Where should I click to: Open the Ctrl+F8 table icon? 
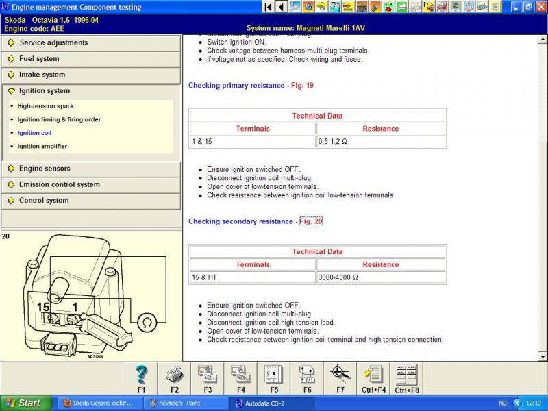click(x=407, y=379)
